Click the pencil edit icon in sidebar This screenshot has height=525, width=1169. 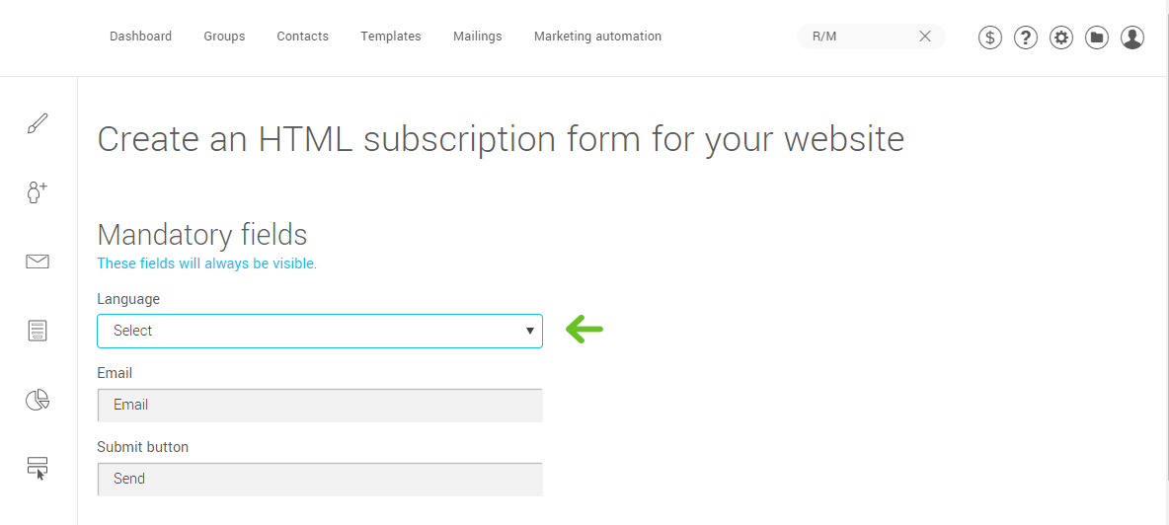[x=38, y=124]
